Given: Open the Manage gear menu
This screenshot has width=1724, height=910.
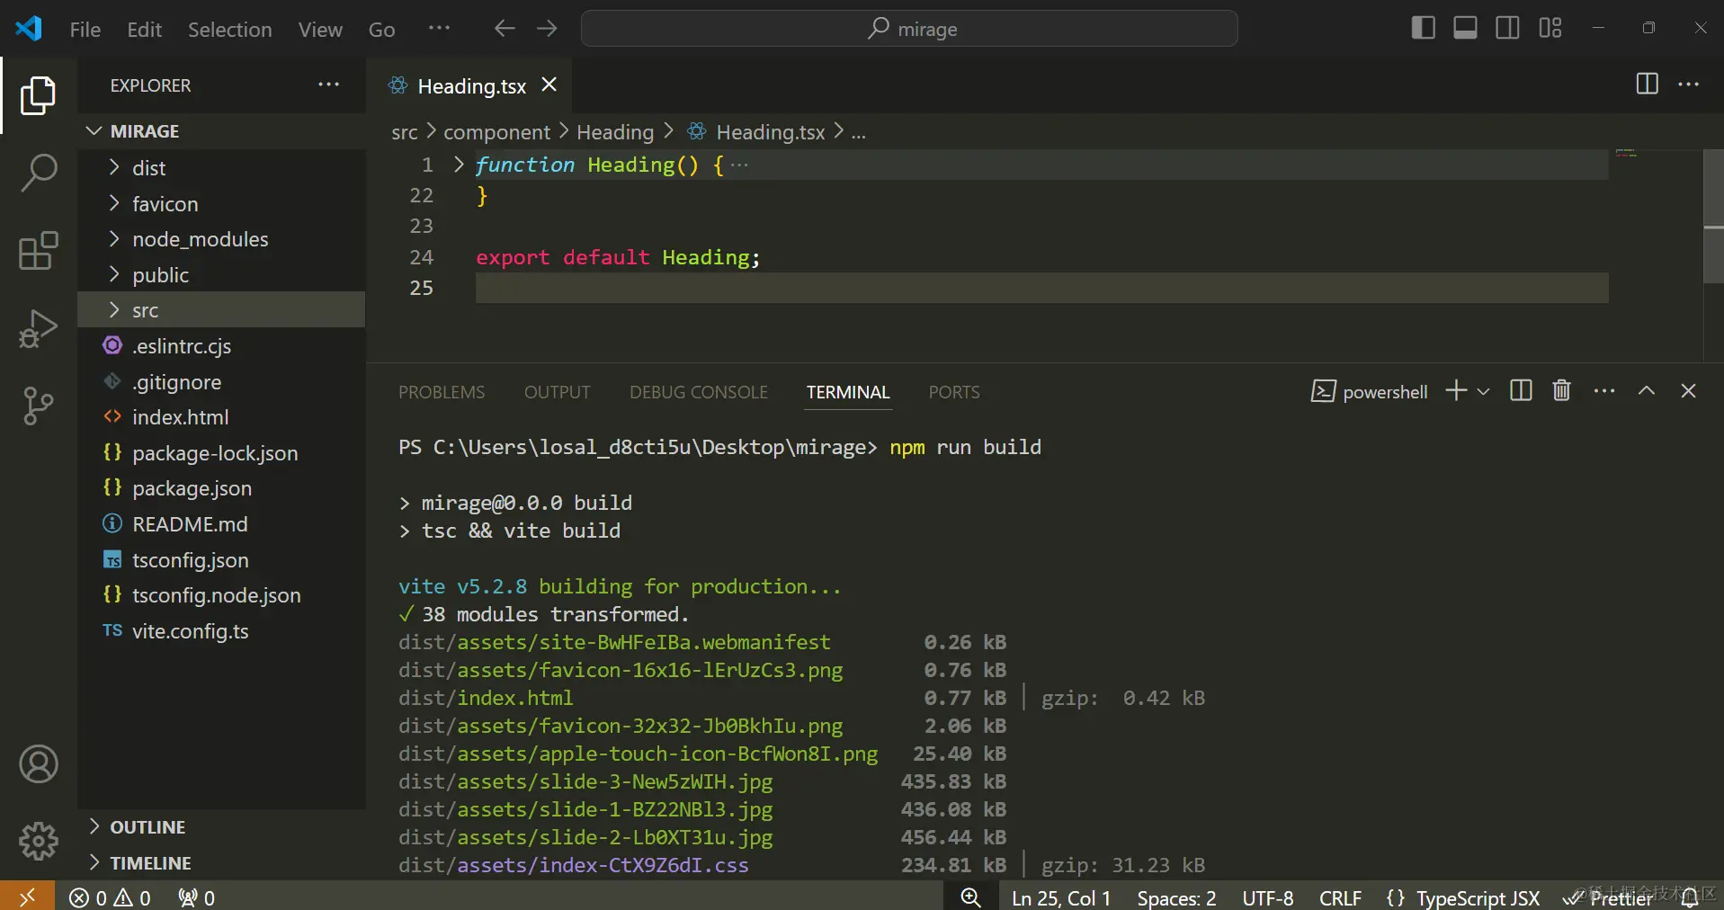Looking at the screenshot, I should (38, 841).
